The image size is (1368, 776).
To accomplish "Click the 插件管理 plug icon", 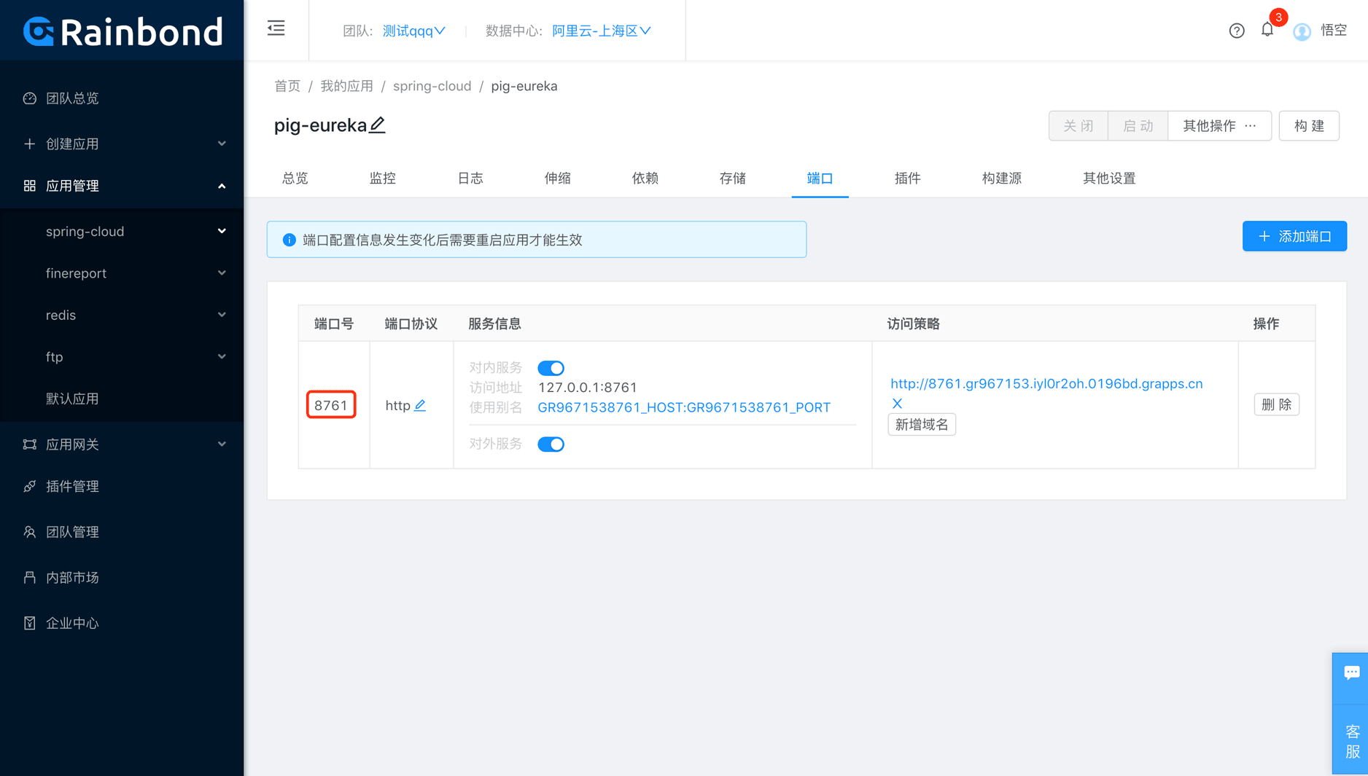I will pyautogui.click(x=29, y=486).
